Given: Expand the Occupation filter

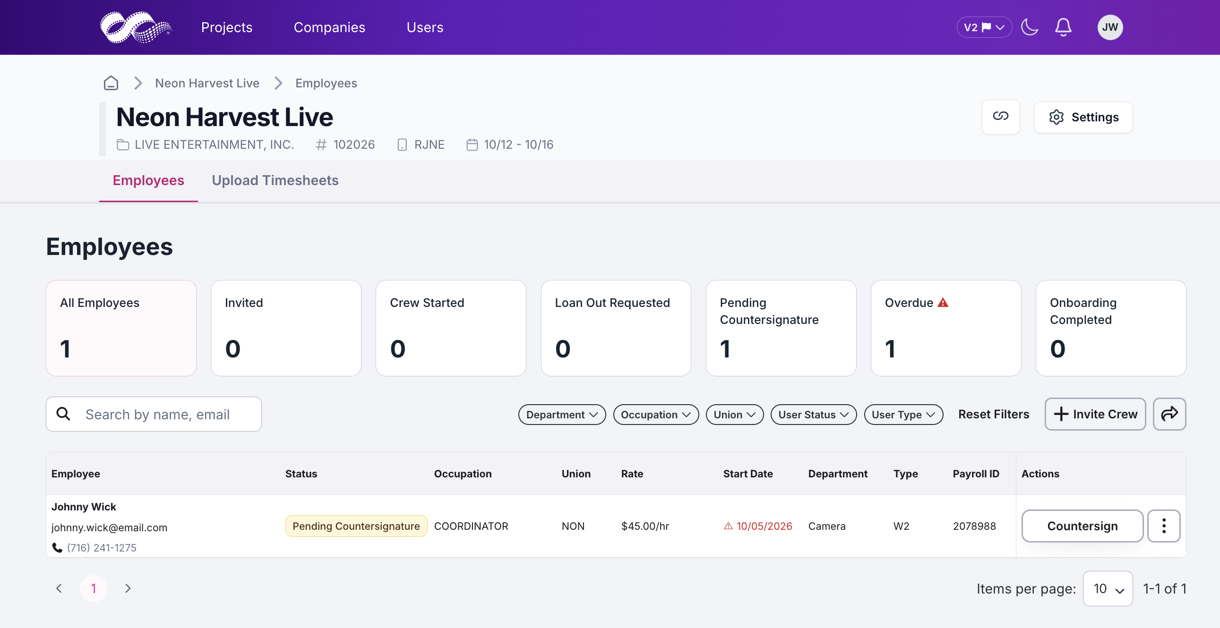Looking at the screenshot, I should tap(655, 415).
